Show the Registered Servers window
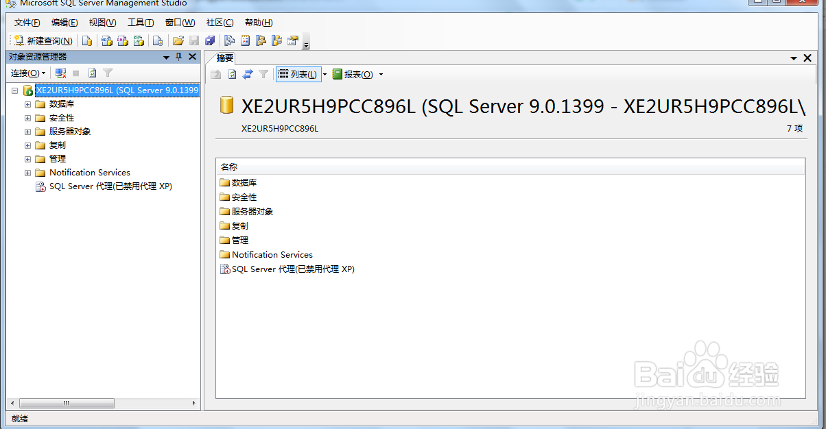826x429 pixels. 230,41
